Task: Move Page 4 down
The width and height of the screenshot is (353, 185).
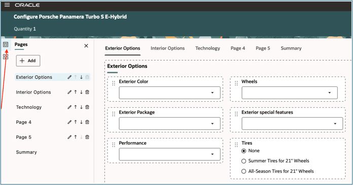Action: click(81, 122)
